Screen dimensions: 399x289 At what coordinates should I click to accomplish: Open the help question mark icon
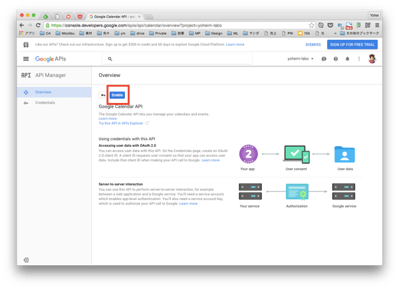pos(336,58)
